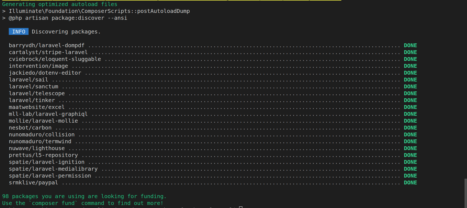Image resolution: width=467 pixels, height=208 pixels.
Task: Click DONE status next to nesbot/carbon
Action: point(410,128)
